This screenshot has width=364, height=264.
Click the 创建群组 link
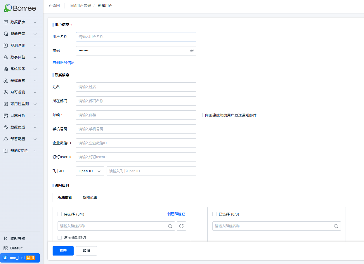coord(174,214)
